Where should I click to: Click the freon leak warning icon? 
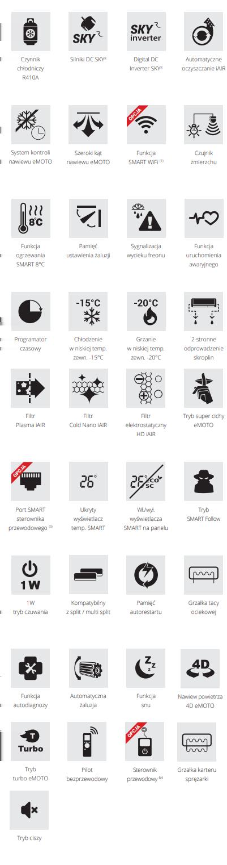pyautogui.click(x=145, y=219)
